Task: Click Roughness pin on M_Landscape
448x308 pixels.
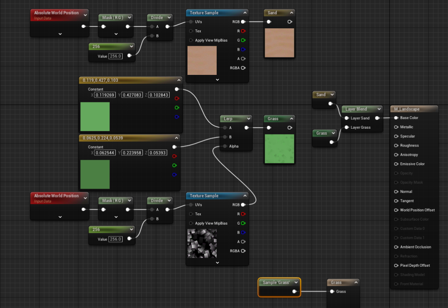Action: coord(396,145)
